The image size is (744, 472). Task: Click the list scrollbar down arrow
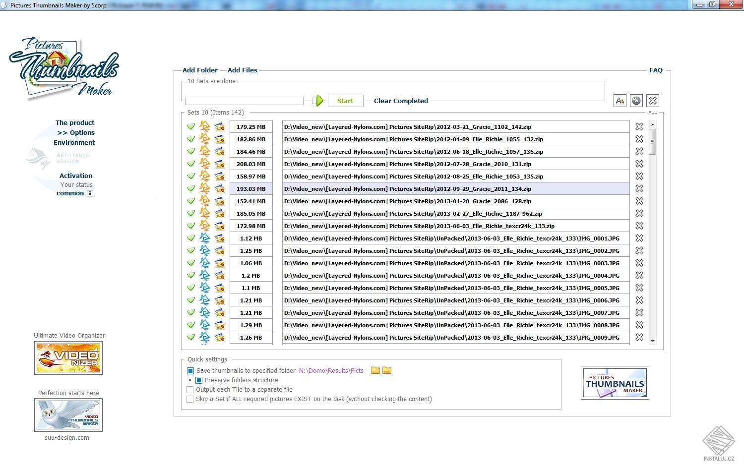pos(653,341)
